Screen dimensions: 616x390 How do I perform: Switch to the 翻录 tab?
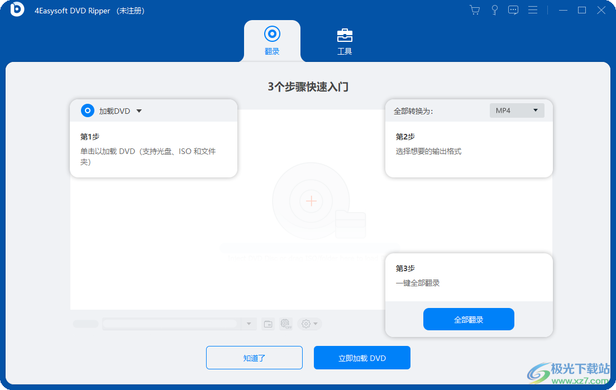[x=272, y=41]
